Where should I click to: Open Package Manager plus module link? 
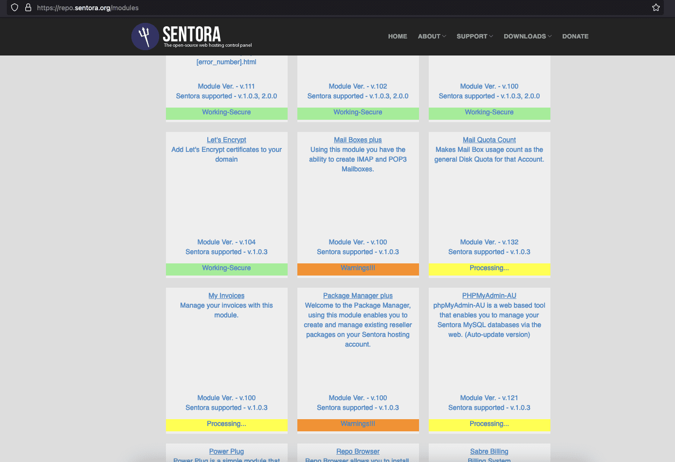click(358, 296)
